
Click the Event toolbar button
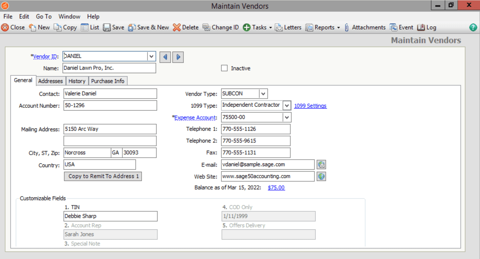click(402, 28)
